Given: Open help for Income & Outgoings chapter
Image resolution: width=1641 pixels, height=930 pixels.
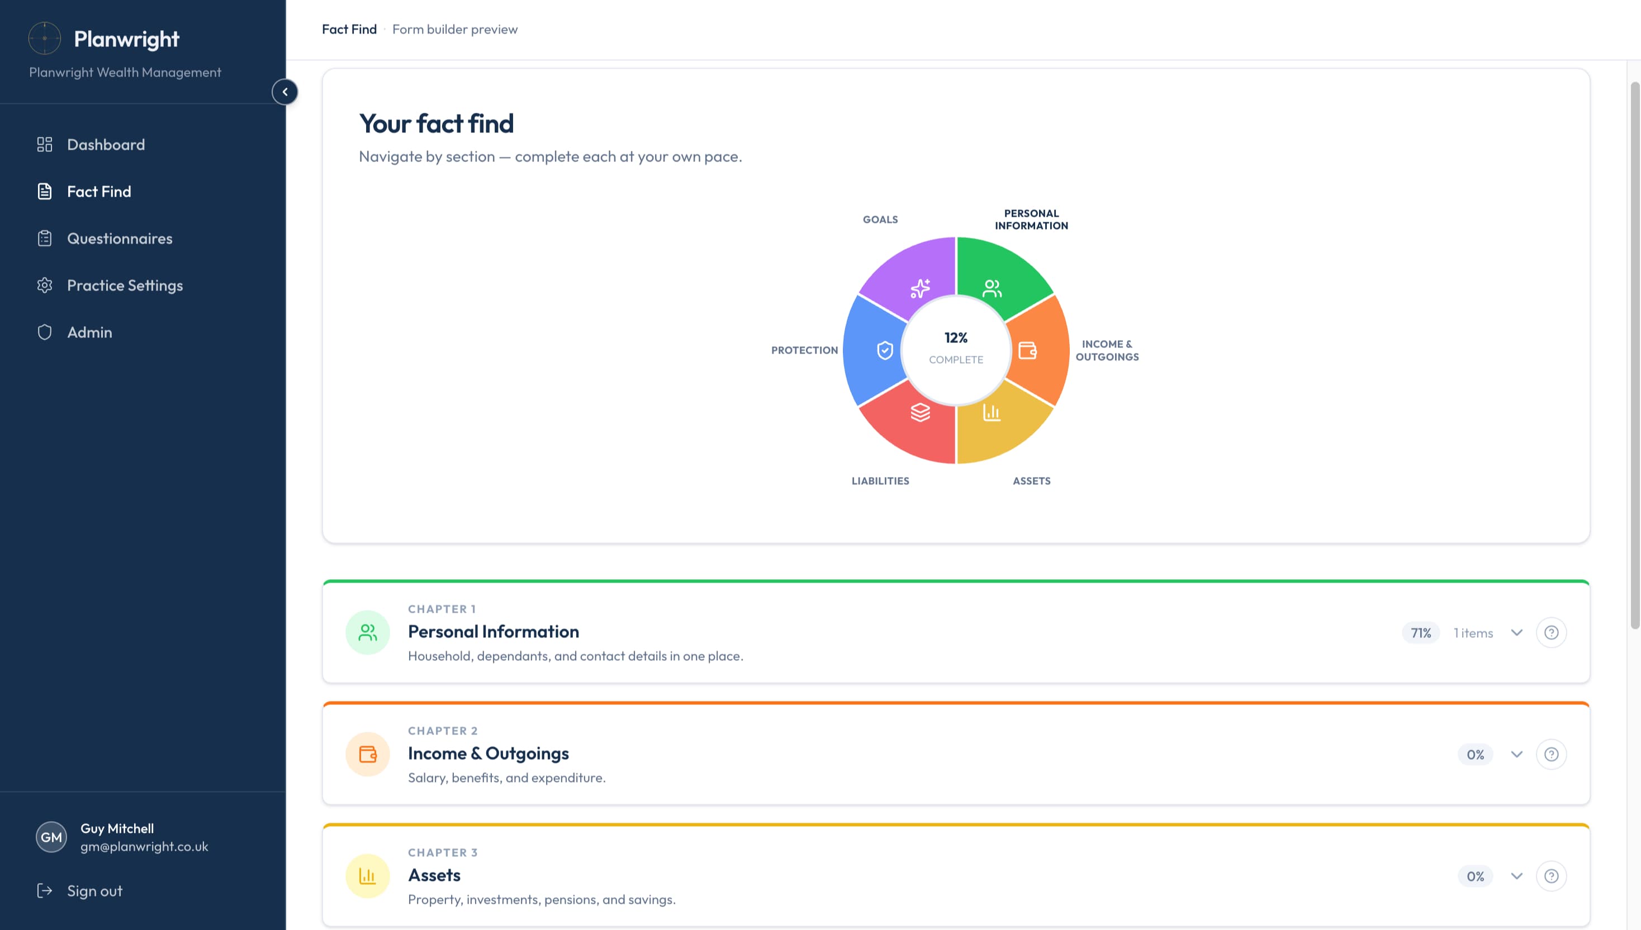Looking at the screenshot, I should tap(1551, 755).
